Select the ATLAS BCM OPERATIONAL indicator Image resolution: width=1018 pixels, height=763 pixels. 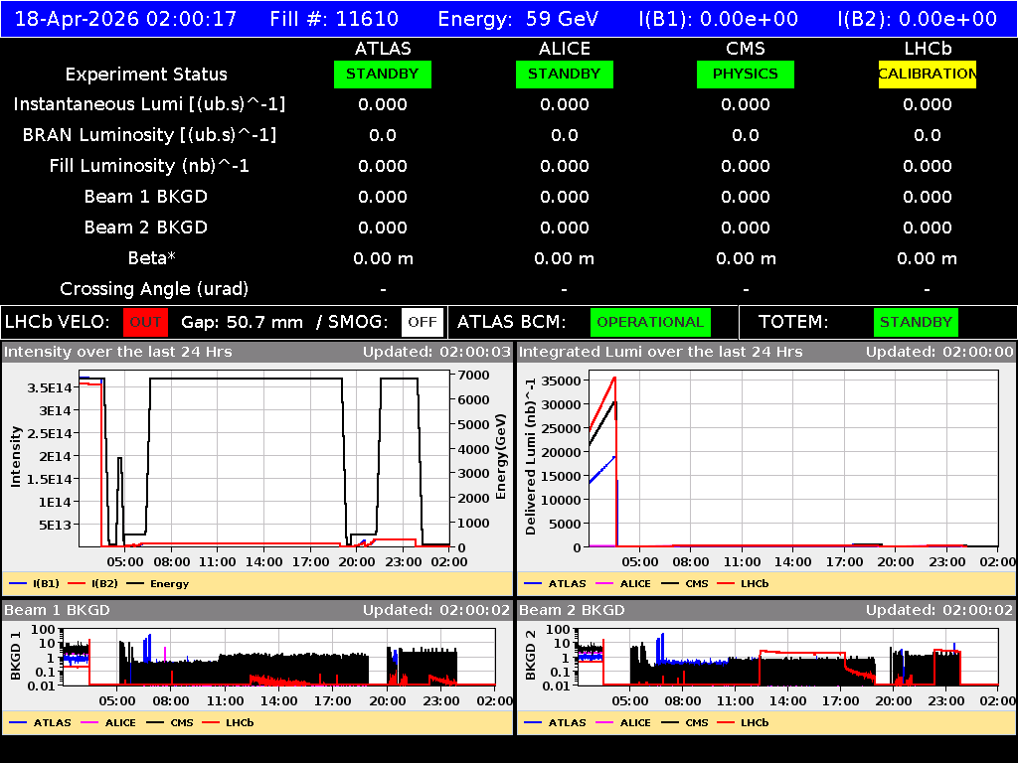pyautogui.click(x=650, y=322)
